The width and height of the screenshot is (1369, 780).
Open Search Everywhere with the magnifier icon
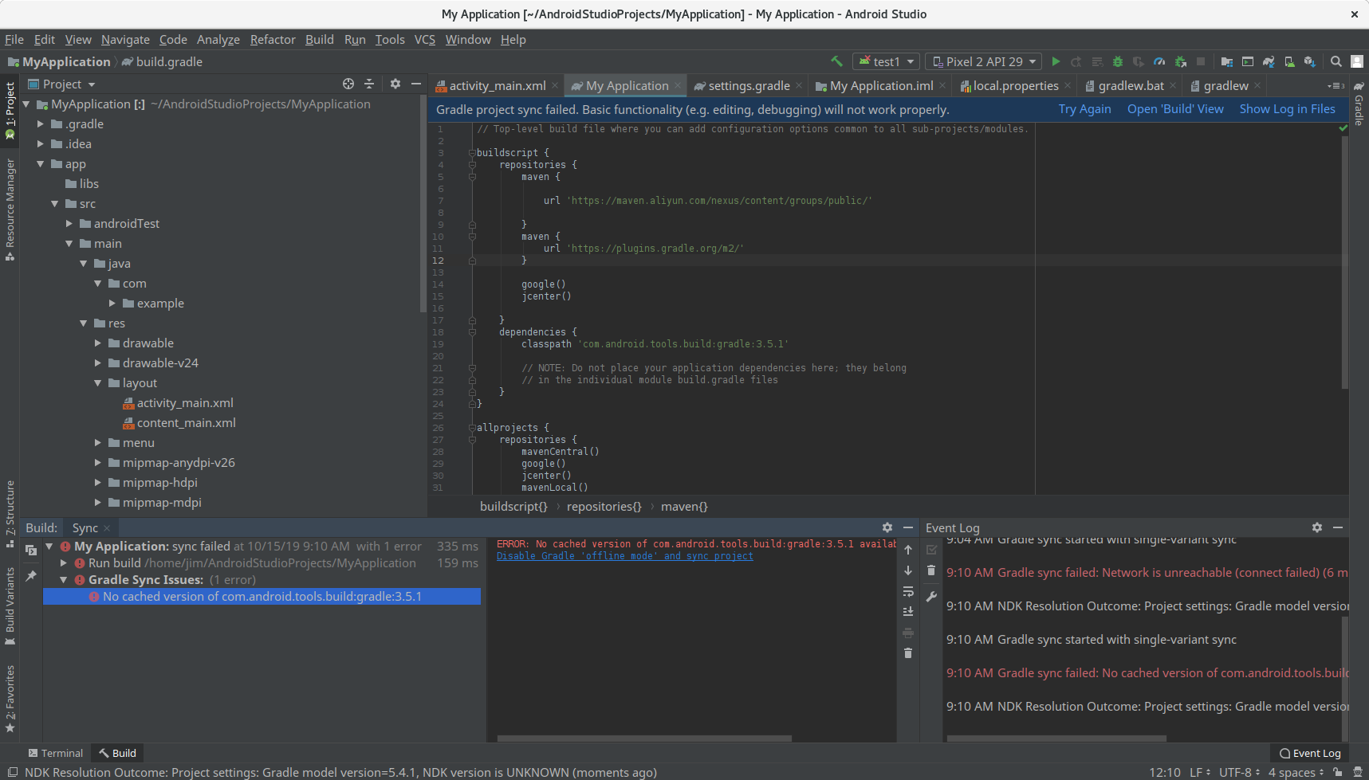(x=1336, y=61)
